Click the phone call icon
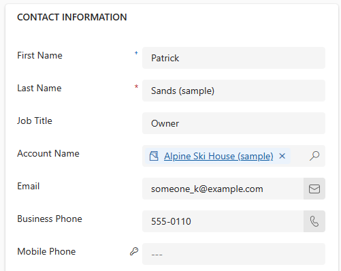 (314, 221)
